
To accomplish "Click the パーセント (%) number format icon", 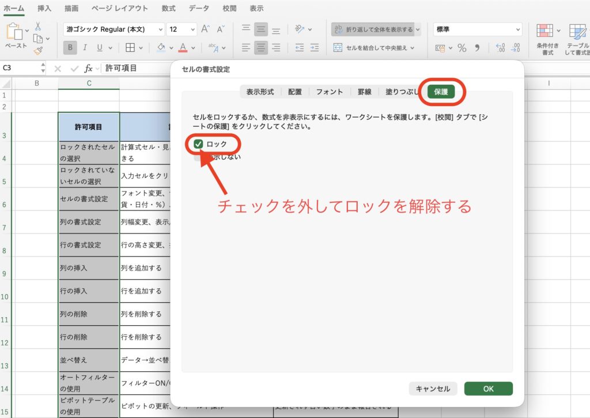I will pyautogui.click(x=461, y=47).
